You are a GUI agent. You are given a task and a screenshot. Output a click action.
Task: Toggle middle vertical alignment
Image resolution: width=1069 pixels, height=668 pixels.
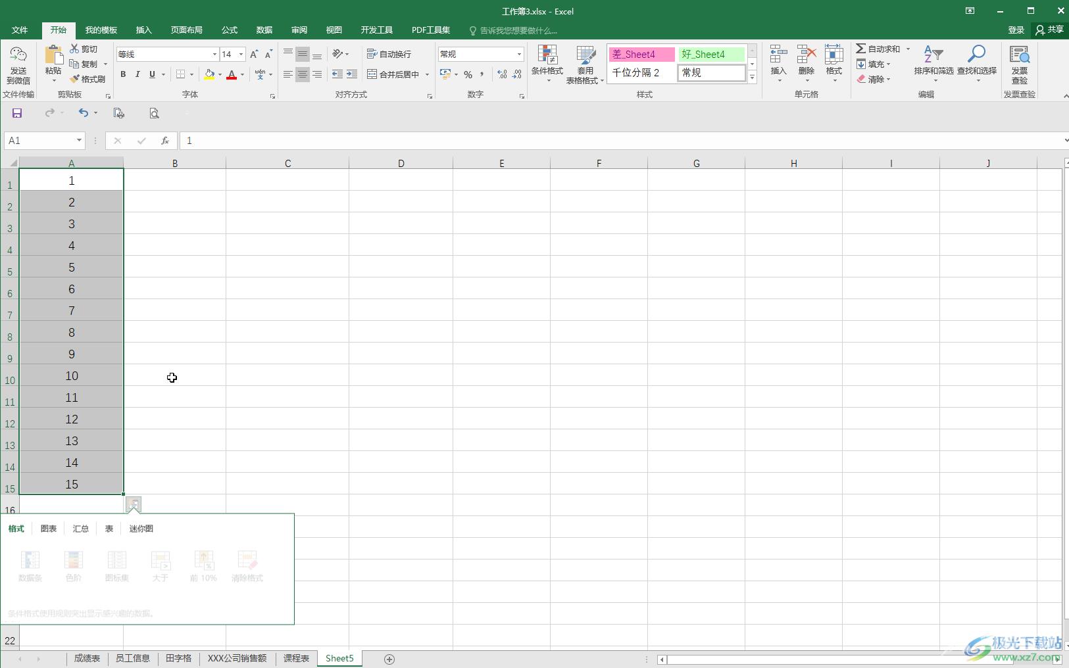pyautogui.click(x=303, y=54)
